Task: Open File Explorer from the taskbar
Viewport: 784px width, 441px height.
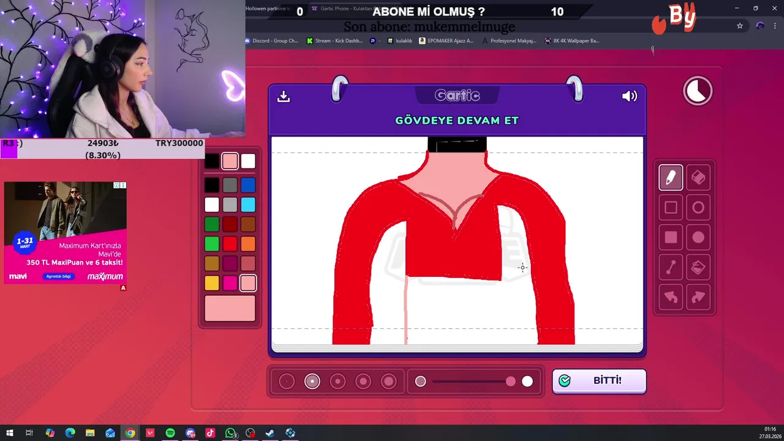Action: (x=90, y=433)
